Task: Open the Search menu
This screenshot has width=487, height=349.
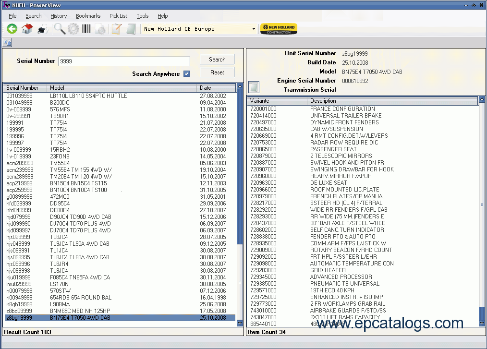Action: (x=34, y=16)
